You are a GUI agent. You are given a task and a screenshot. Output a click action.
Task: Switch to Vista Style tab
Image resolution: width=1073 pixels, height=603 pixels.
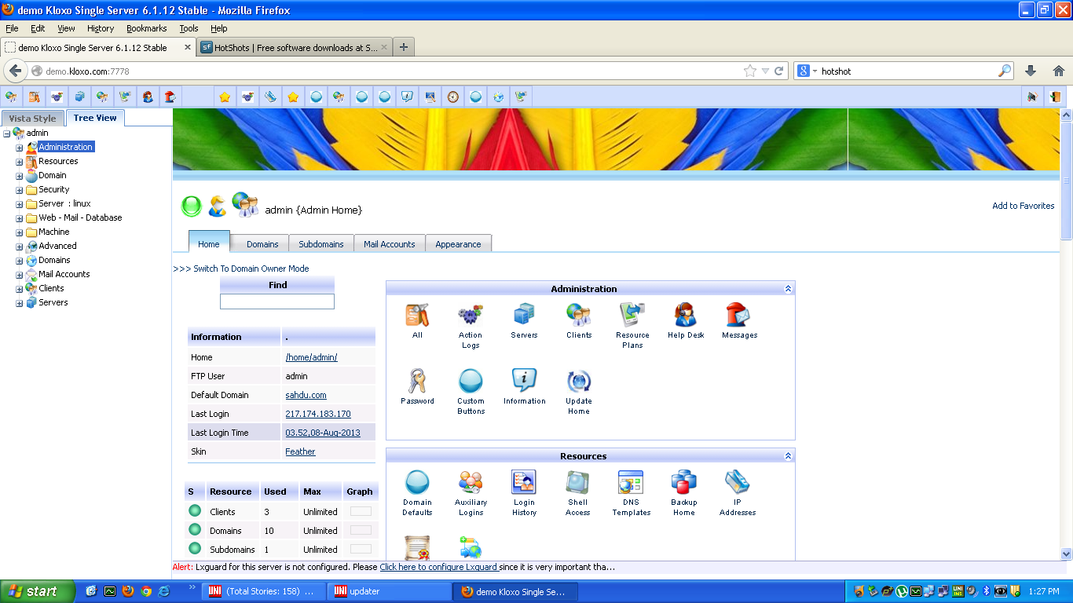click(32, 119)
